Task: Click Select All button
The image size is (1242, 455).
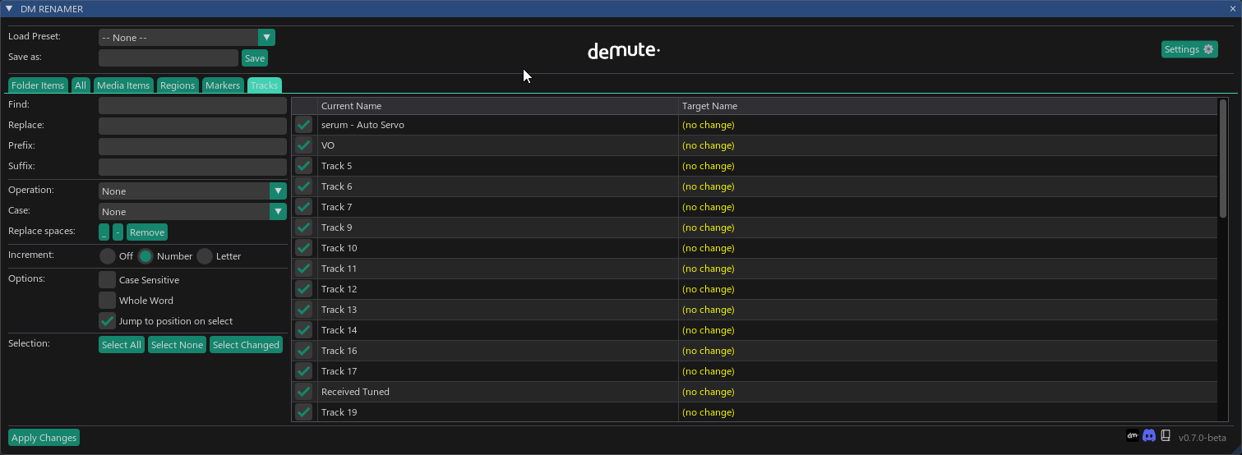Action: [122, 345]
